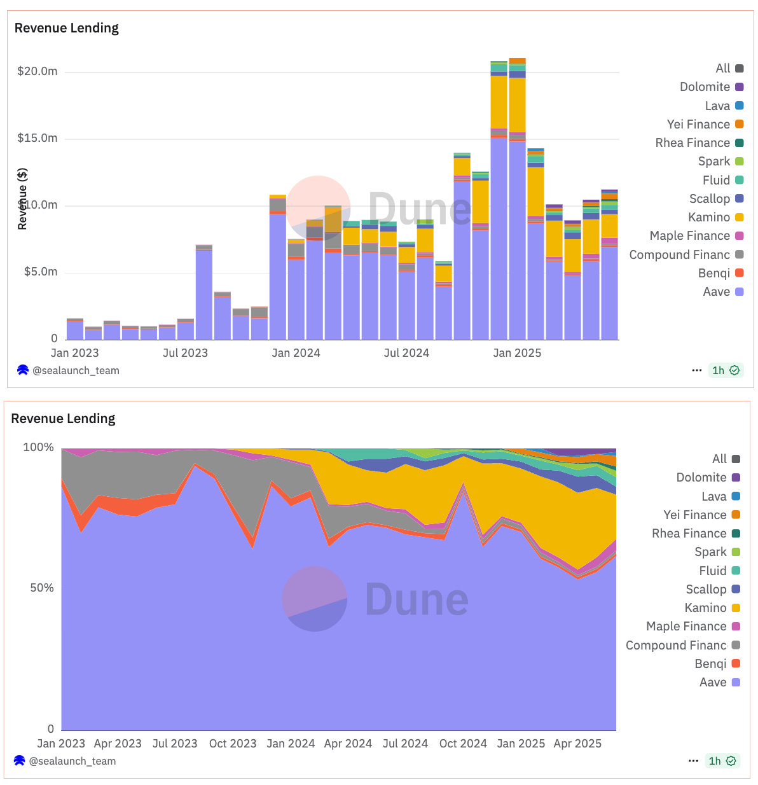Click Dolomite swatch in bottom chart legend

point(736,477)
